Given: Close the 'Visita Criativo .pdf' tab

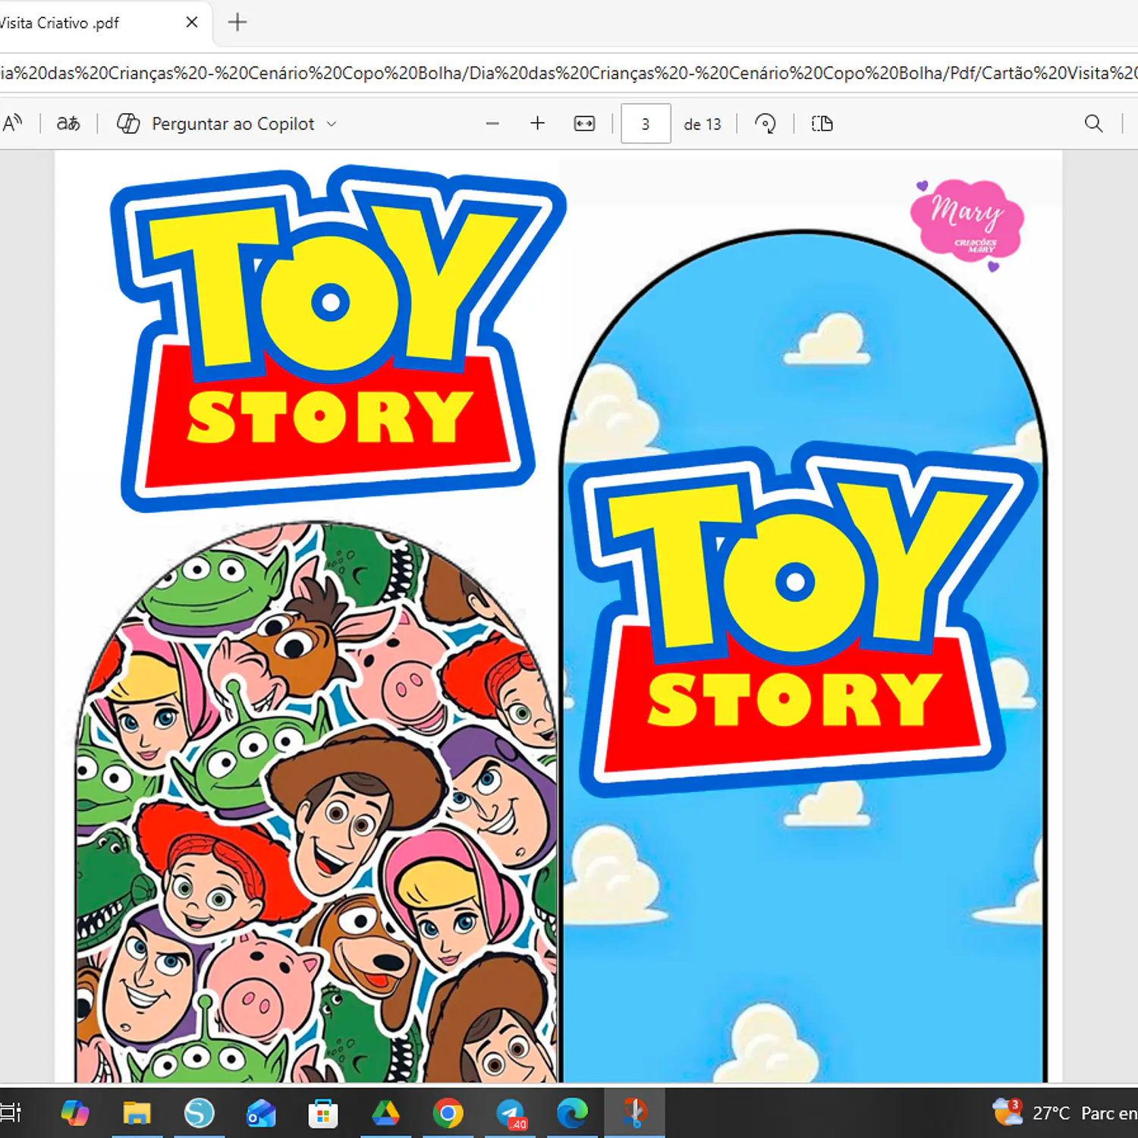Looking at the screenshot, I should (x=192, y=23).
